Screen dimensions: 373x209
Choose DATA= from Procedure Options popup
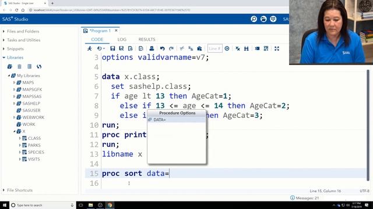(177, 120)
